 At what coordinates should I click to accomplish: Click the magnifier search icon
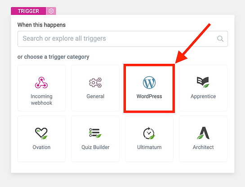tap(220, 39)
